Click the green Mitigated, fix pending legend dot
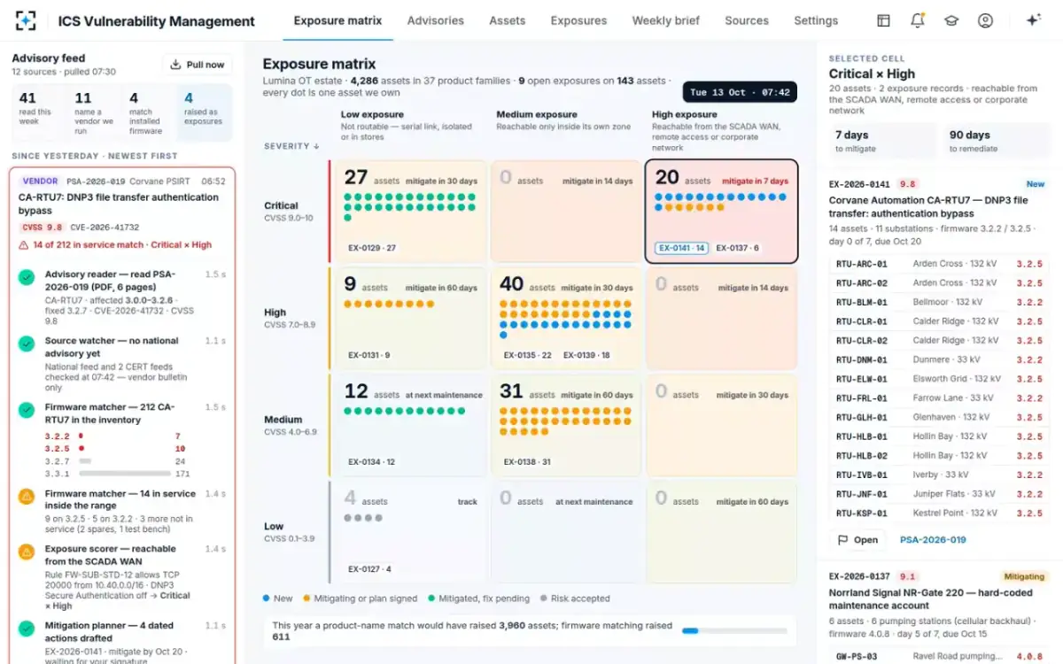Image resolution: width=1063 pixels, height=664 pixels. point(431,598)
